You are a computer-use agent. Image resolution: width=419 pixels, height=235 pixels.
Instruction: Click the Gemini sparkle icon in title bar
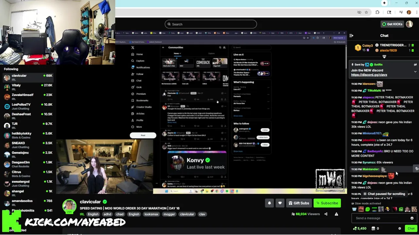pyautogui.click(x=384, y=3)
